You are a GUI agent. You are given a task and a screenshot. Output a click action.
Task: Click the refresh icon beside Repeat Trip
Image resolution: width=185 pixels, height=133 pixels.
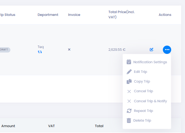click(x=129, y=111)
